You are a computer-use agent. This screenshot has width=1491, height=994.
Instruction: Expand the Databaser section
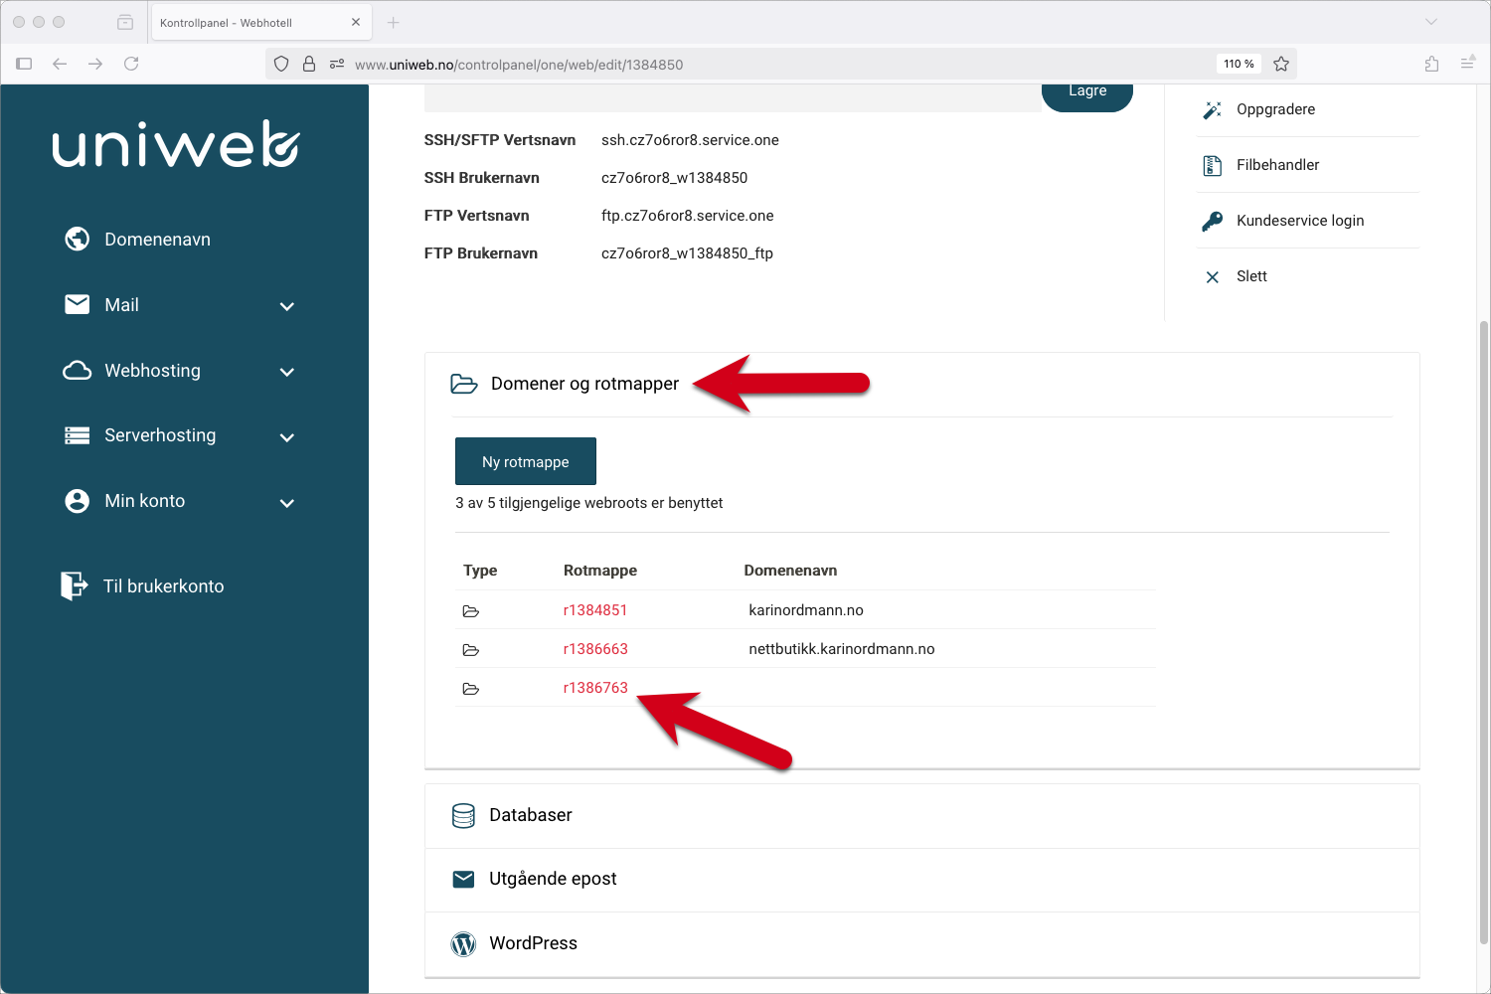click(x=922, y=816)
